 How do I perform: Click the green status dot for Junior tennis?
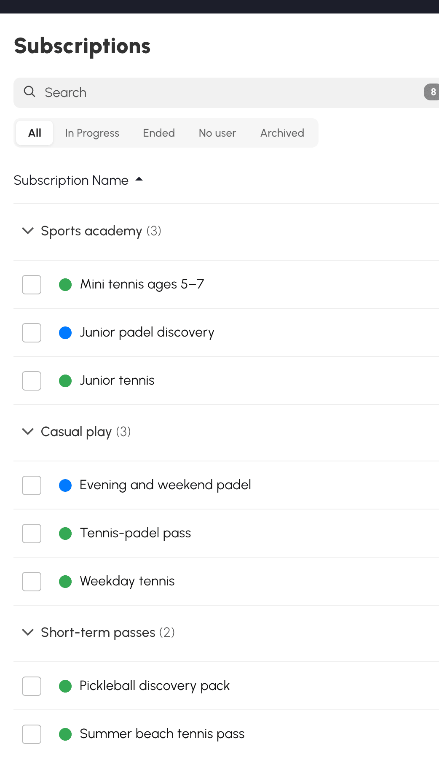[65, 381]
